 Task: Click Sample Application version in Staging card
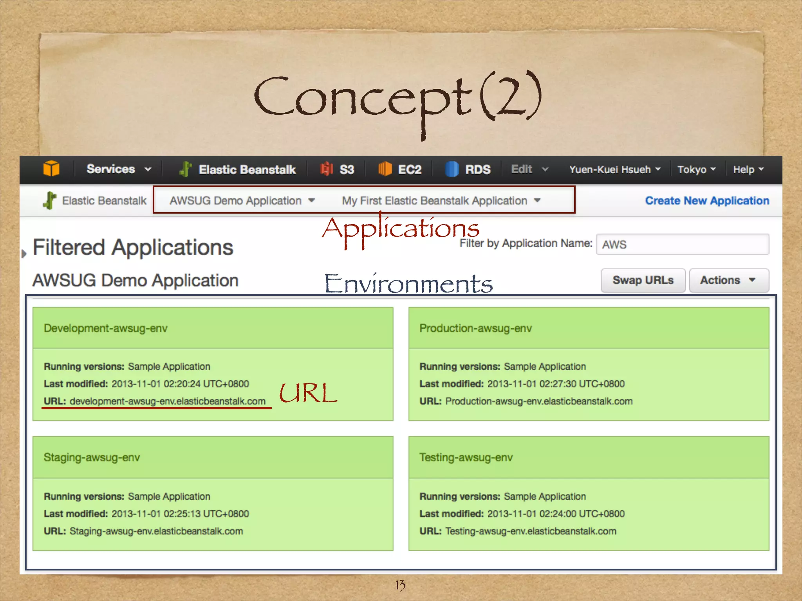coord(169,497)
